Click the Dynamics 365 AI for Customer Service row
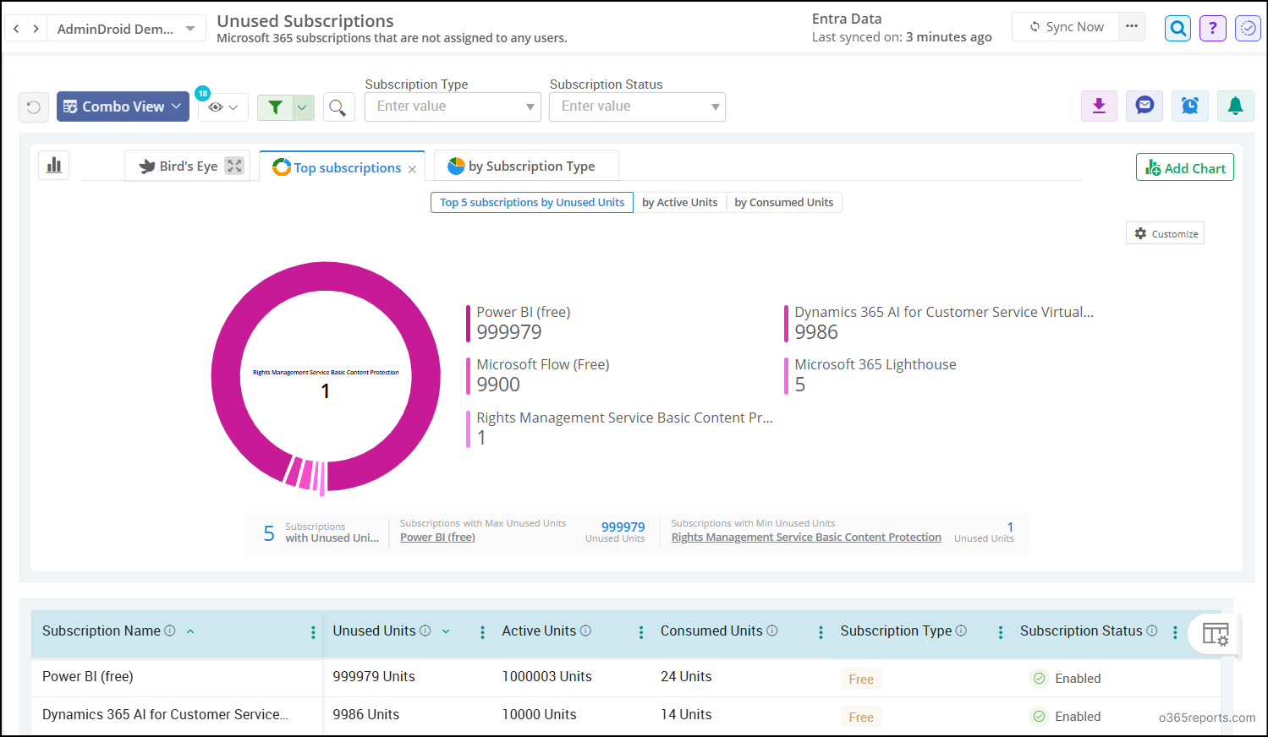1268x737 pixels. click(x=165, y=715)
